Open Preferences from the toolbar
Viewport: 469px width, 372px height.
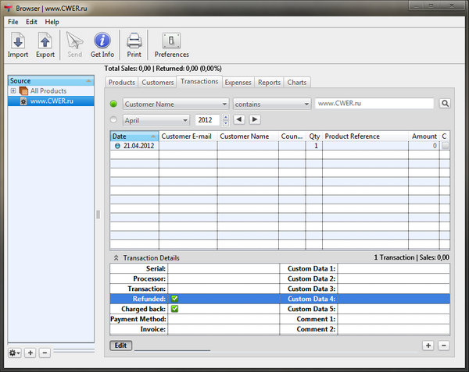[x=171, y=44]
